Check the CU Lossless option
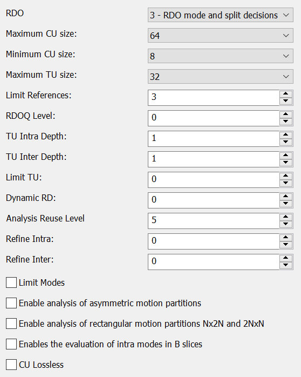This screenshot has width=301, height=377. [11, 365]
